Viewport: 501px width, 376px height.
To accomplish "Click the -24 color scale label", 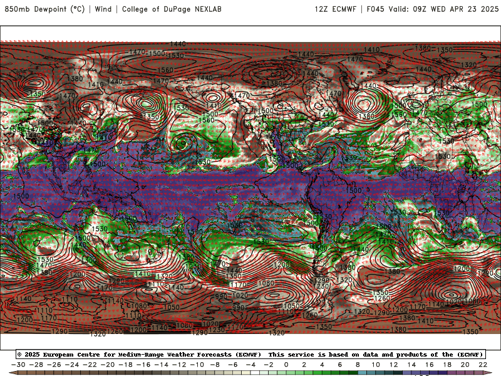I will (72, 365).
